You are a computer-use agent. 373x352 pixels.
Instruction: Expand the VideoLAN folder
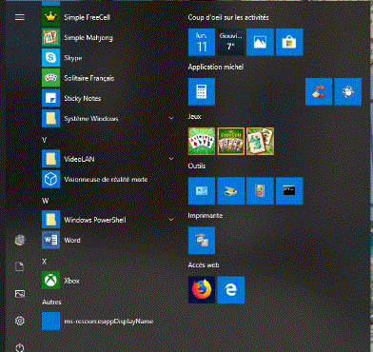pyautogui.click(x=109, y=159)
